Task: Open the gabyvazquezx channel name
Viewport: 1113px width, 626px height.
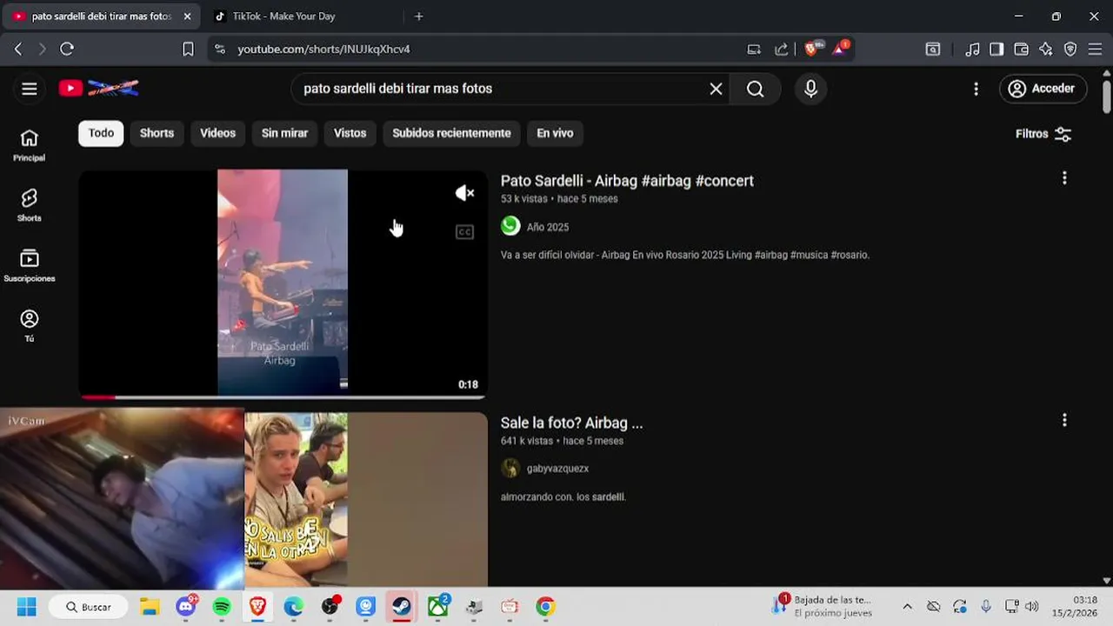Action: click(557, 469)
